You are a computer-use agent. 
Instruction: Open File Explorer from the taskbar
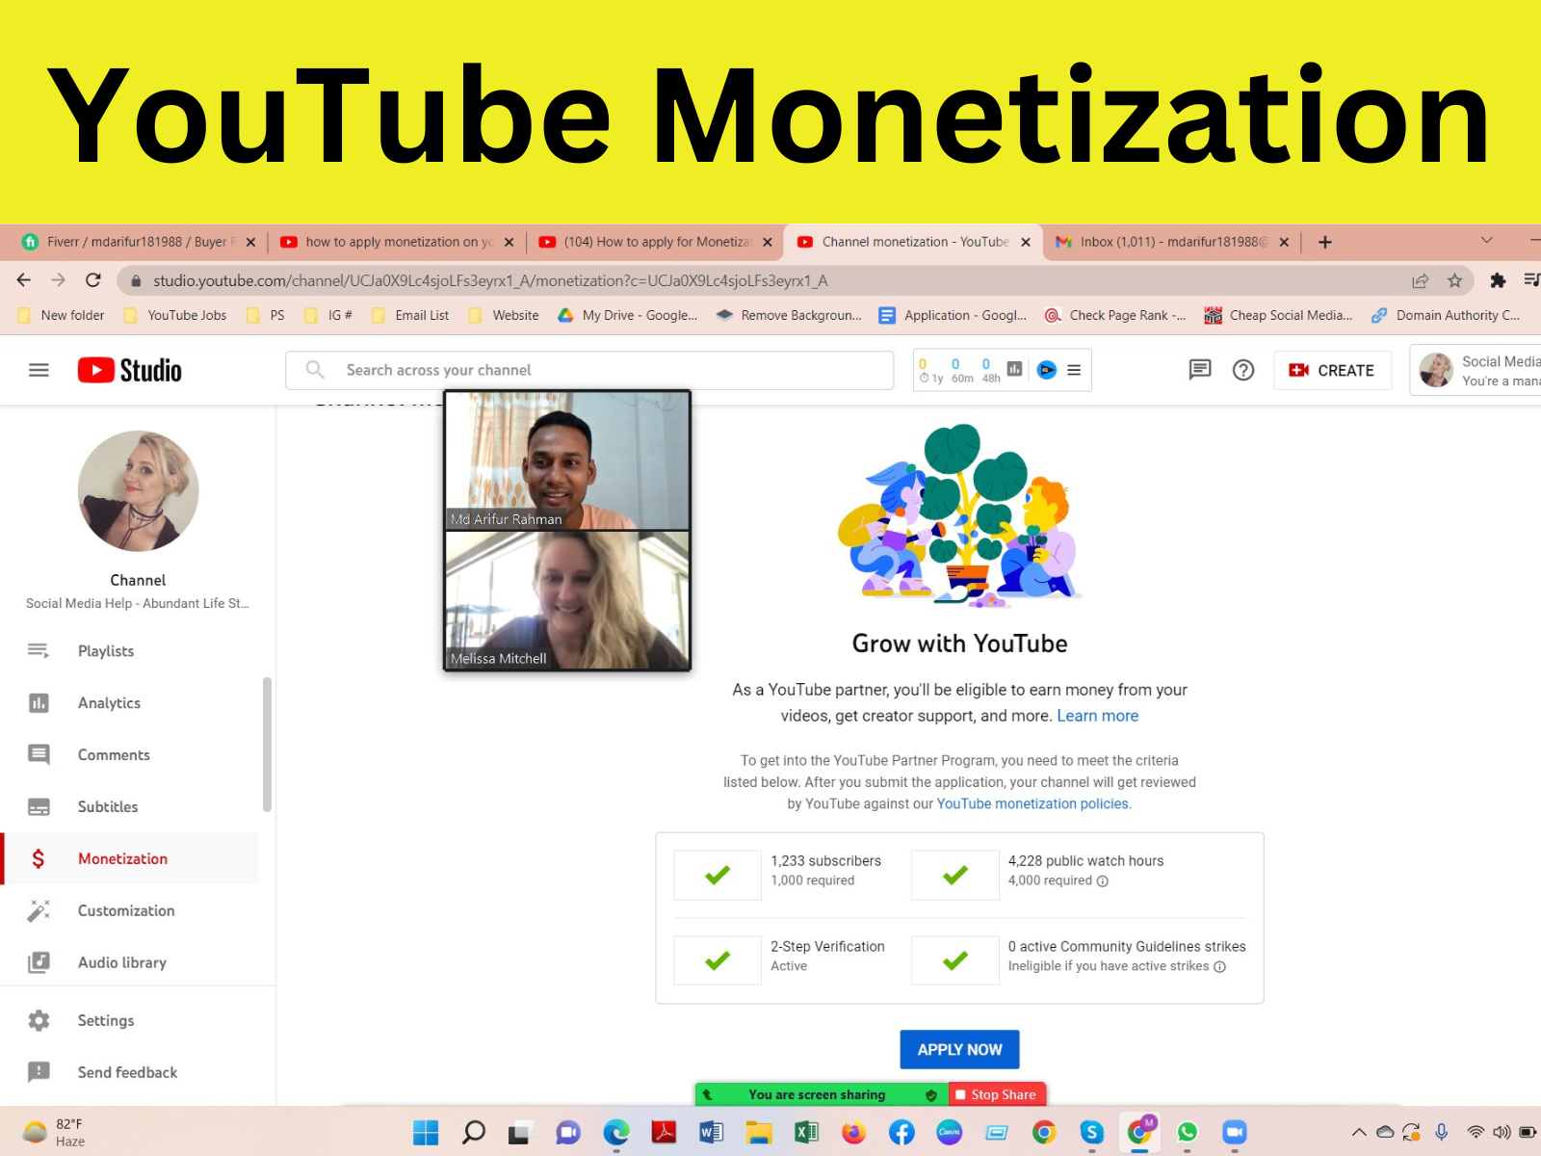[x=759, y=1132]
